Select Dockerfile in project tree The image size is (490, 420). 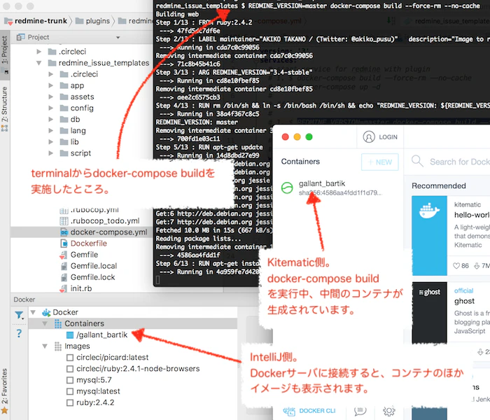tap(82, 244)
